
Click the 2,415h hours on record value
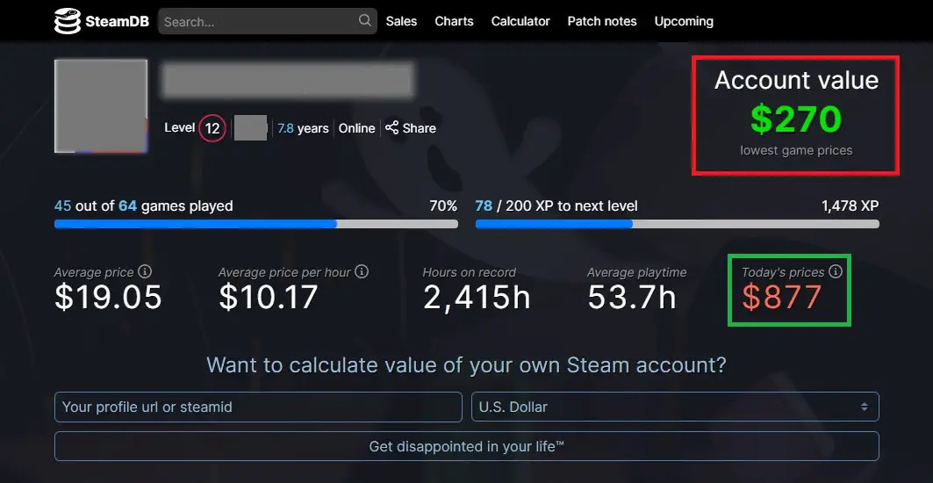click(x=477, y=297)
